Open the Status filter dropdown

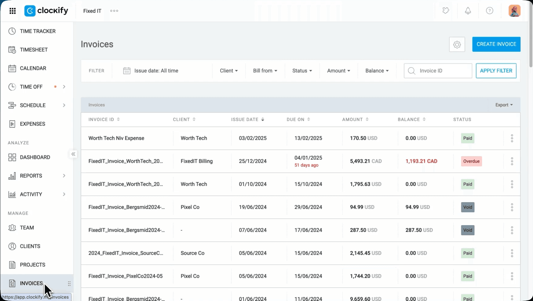(302, 71)
